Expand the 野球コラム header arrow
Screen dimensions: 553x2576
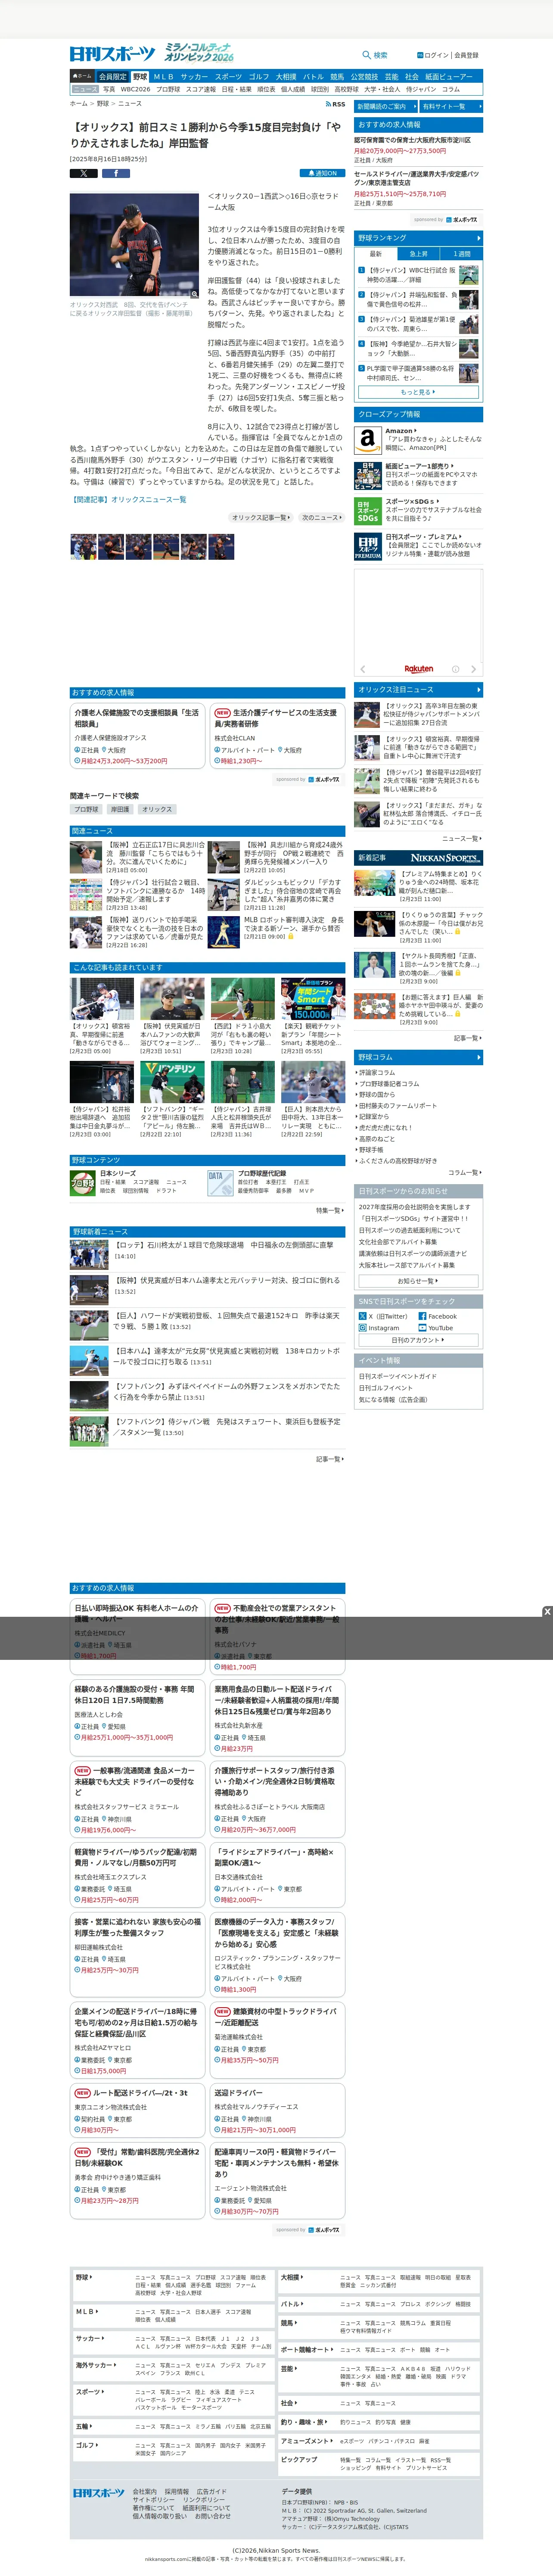[478, 1057]
